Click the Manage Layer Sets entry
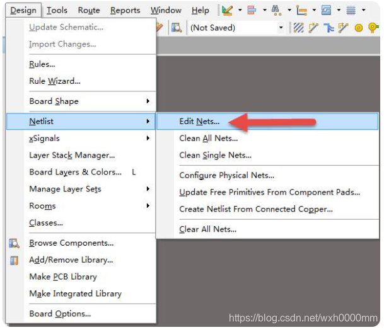 pos(81,189)
